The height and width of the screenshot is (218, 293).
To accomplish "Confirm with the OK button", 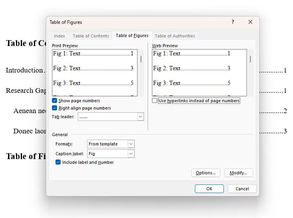I will 209,189.
